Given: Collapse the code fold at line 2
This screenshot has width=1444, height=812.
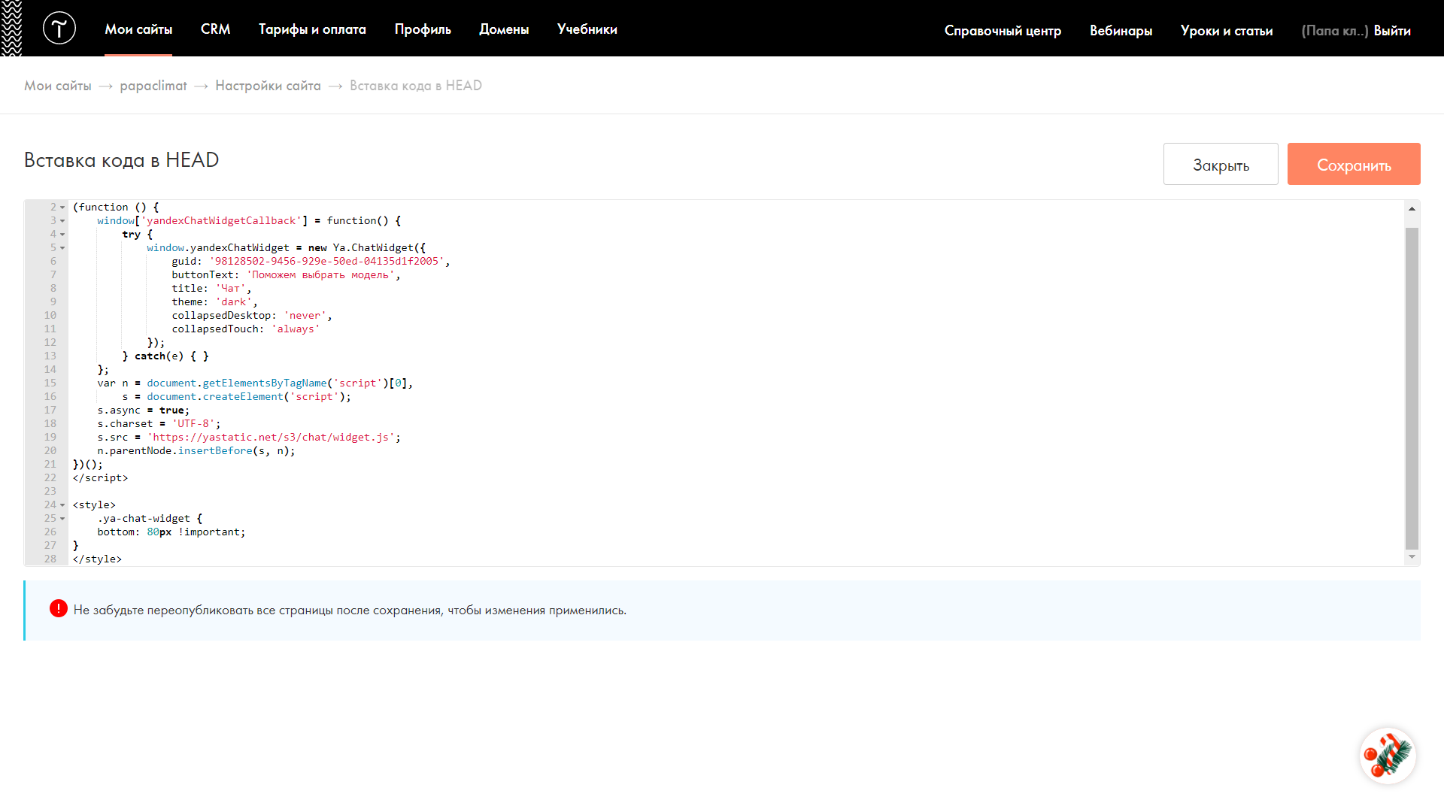Looking at the screenshot, I should click(x=62, y=208).
